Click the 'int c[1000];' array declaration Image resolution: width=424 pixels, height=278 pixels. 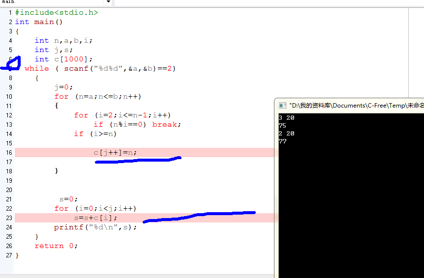63,59
